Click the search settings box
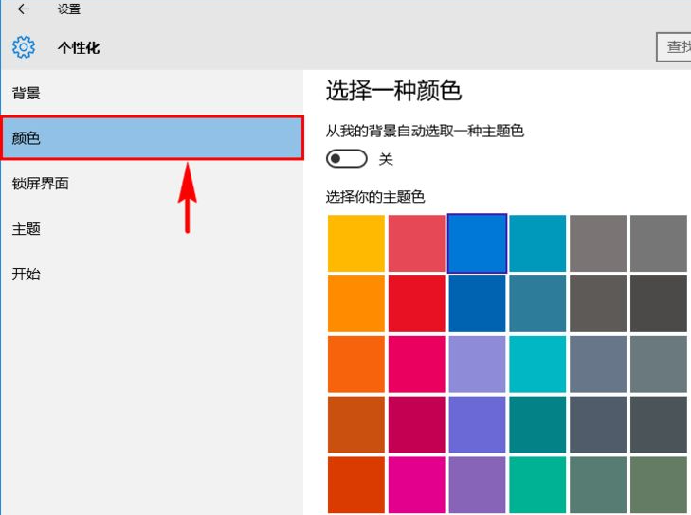 pyautogui.click(x=674, y=46)
